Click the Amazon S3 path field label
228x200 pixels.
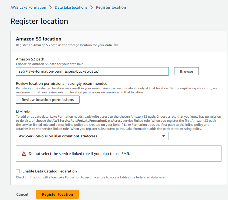30,59
